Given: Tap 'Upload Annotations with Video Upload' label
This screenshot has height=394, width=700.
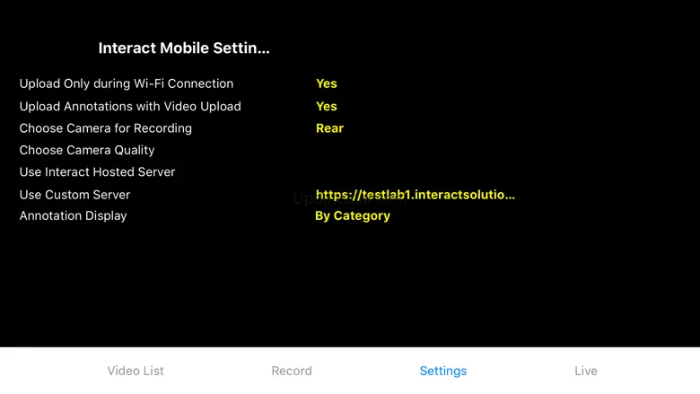Looking at the screenshot, I should (x=130, y=106).
